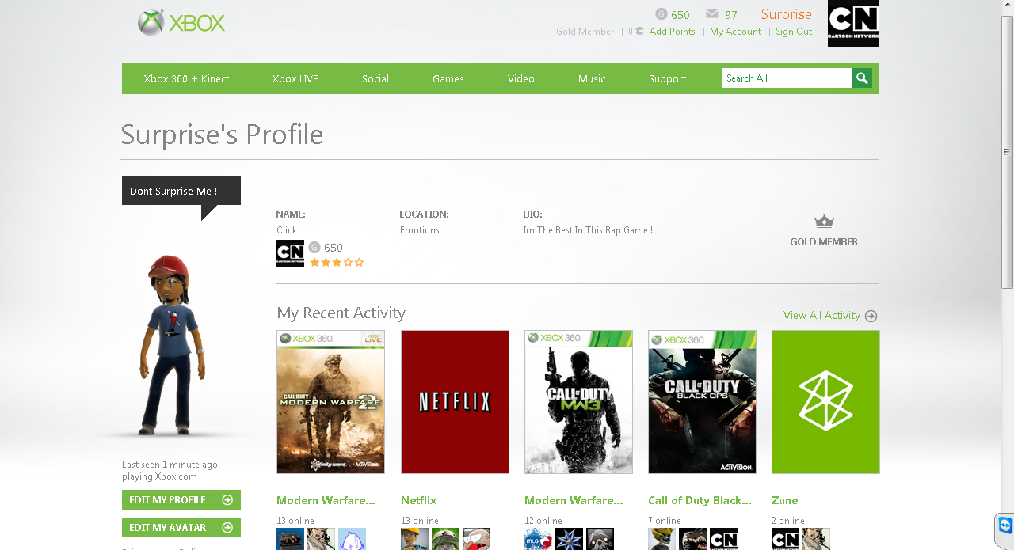Click the red-mouthed cartoon gamerpic under Netflix
This screenshot has width=1014, height=550.
[476, 539]
